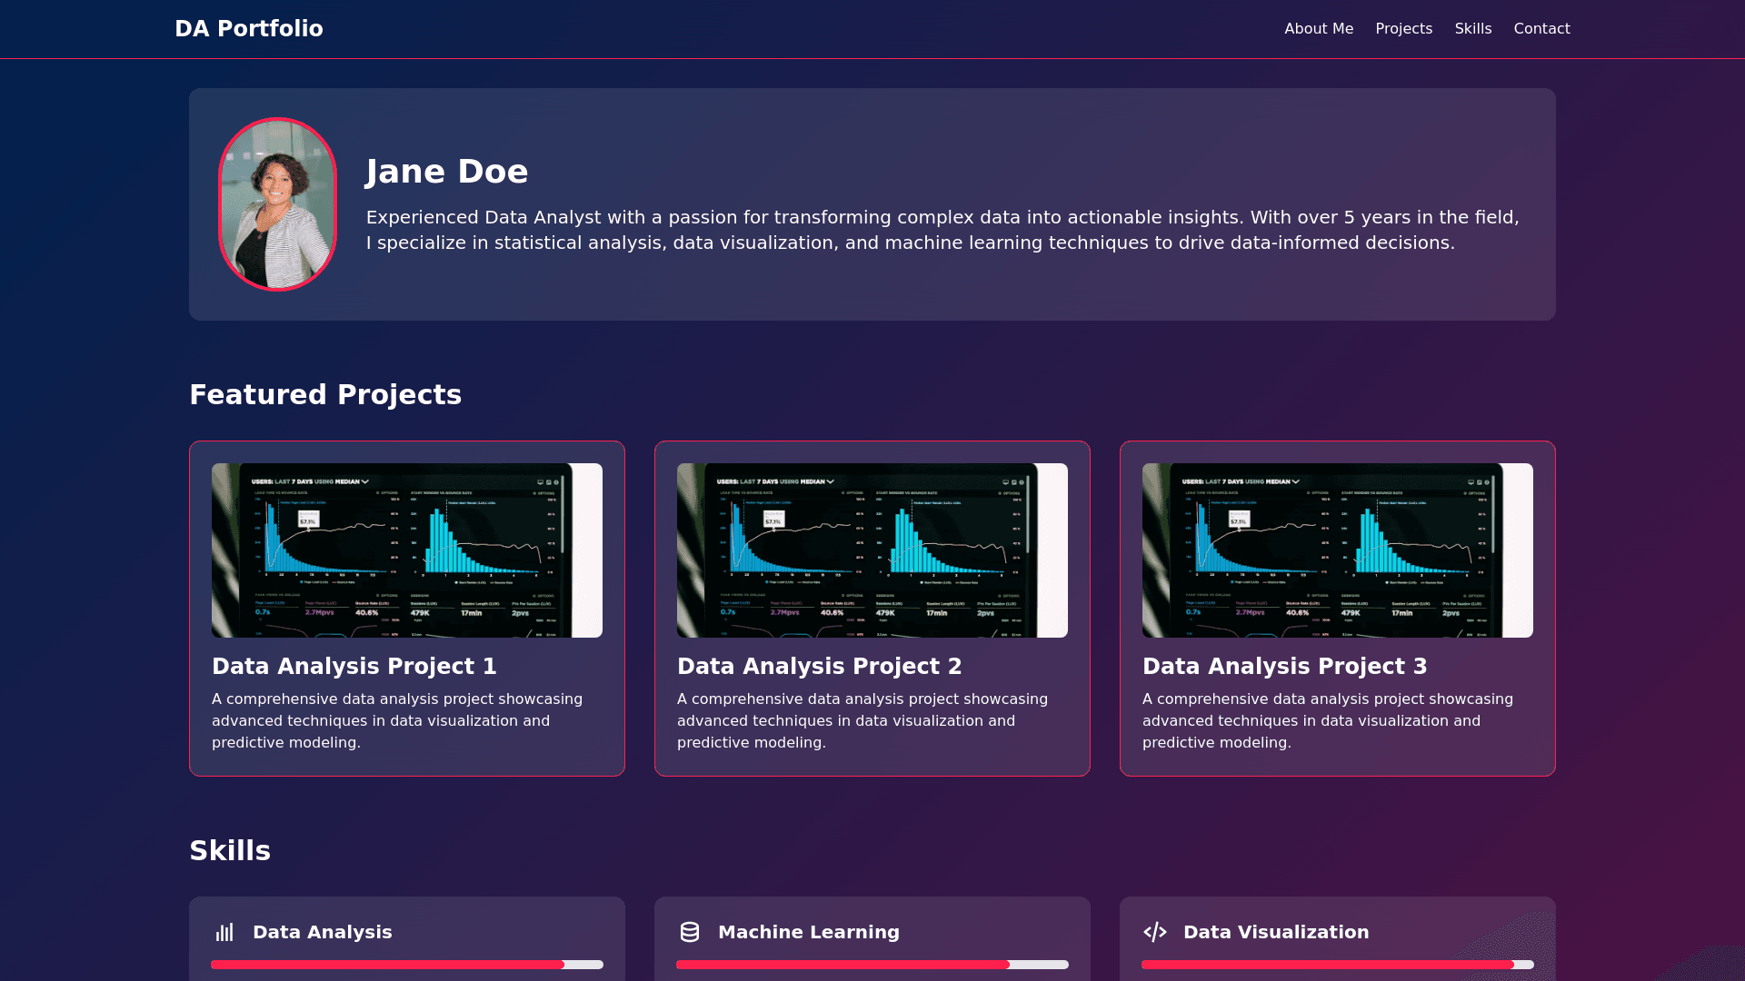1745x981 pixels.
Task: View the Data Analysis Project 2 dashboard image
Action: (872, 550)
